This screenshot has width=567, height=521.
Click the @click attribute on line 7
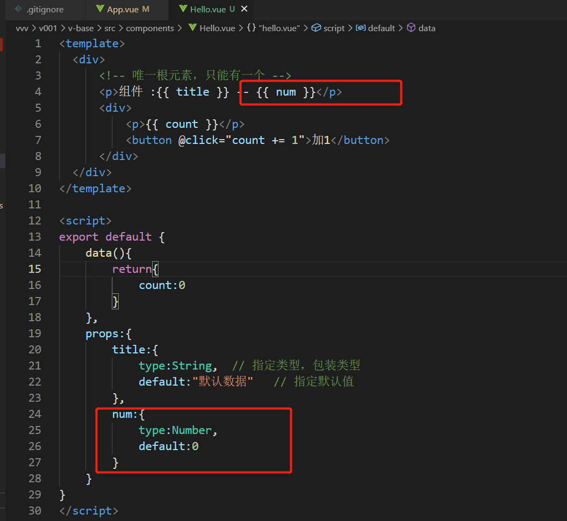[198, 140]
